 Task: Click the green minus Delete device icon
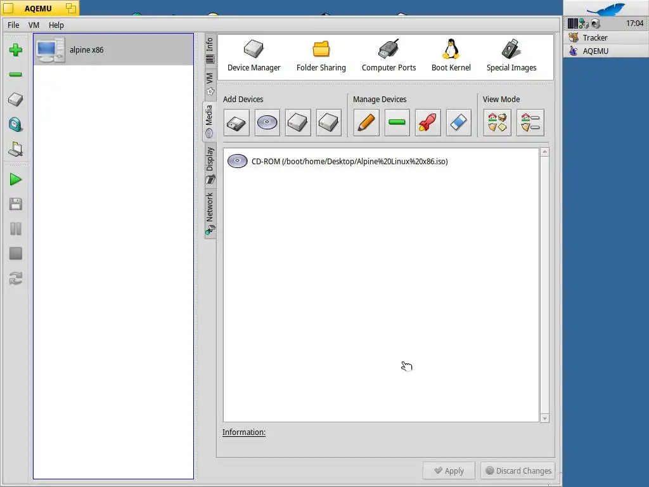pos(397,122)
